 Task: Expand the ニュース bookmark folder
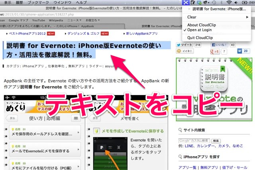(75, 20)
